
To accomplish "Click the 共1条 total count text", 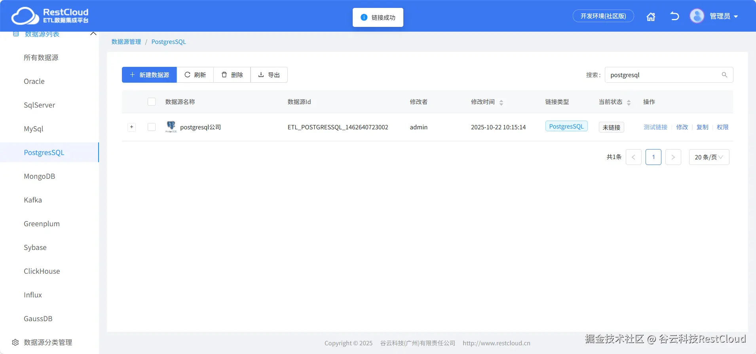I will pos(614,157).
